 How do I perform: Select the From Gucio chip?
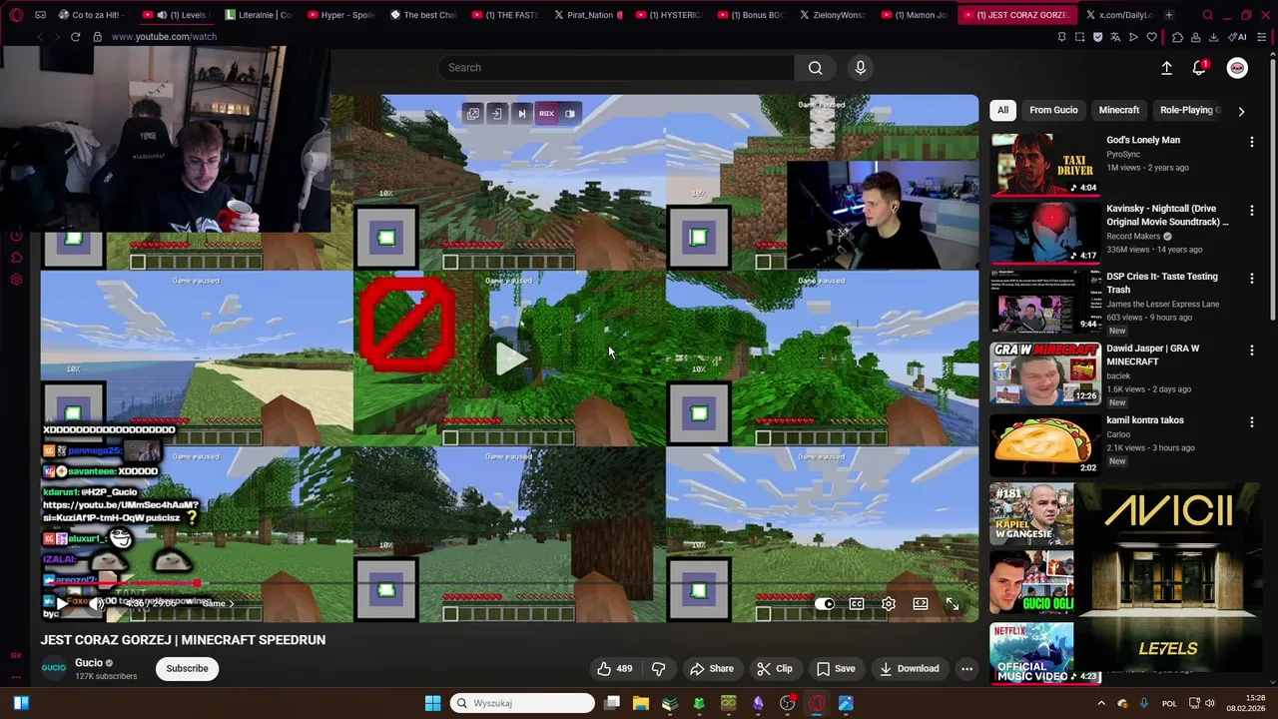tap(1053, 110)
